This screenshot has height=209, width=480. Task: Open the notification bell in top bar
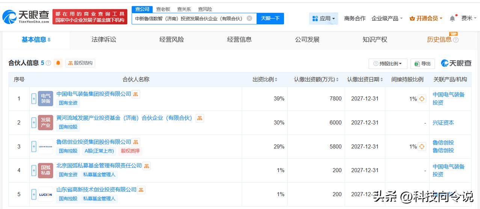pos(453,18)
